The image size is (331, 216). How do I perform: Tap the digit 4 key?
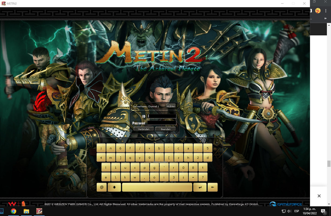[x=101, y=158]
